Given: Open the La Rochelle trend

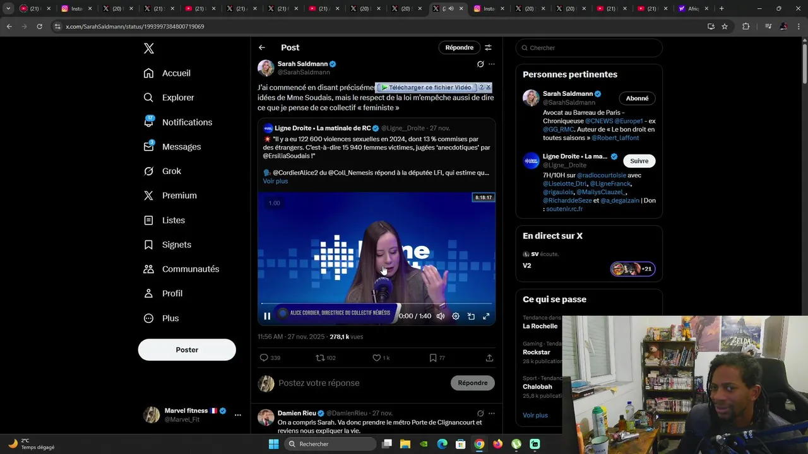Looking at the screenshot, I should 540,327.
